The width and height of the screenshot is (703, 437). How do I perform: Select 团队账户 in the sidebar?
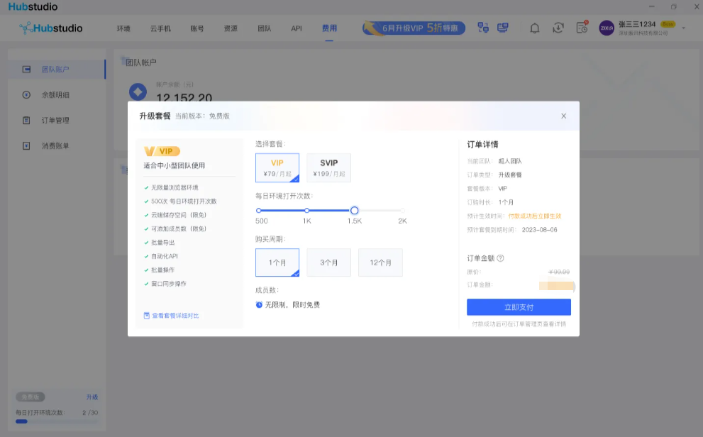pos(57,69)
